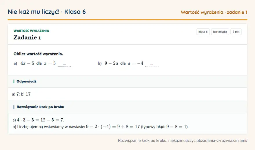Screen dimensions: 255x150
Task: Select the 'klasa 6' tag
Action: coord(203,32)
